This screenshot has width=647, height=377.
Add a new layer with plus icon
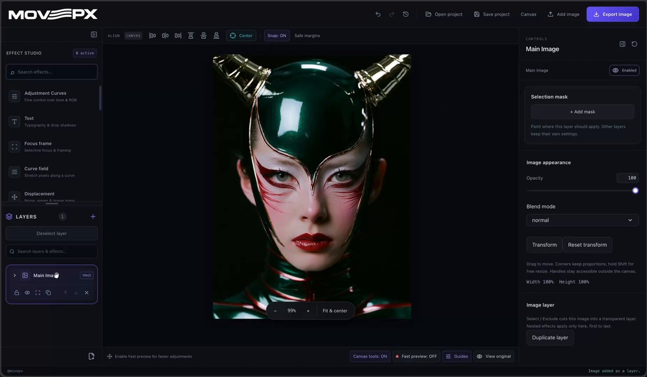pos(93,217)
